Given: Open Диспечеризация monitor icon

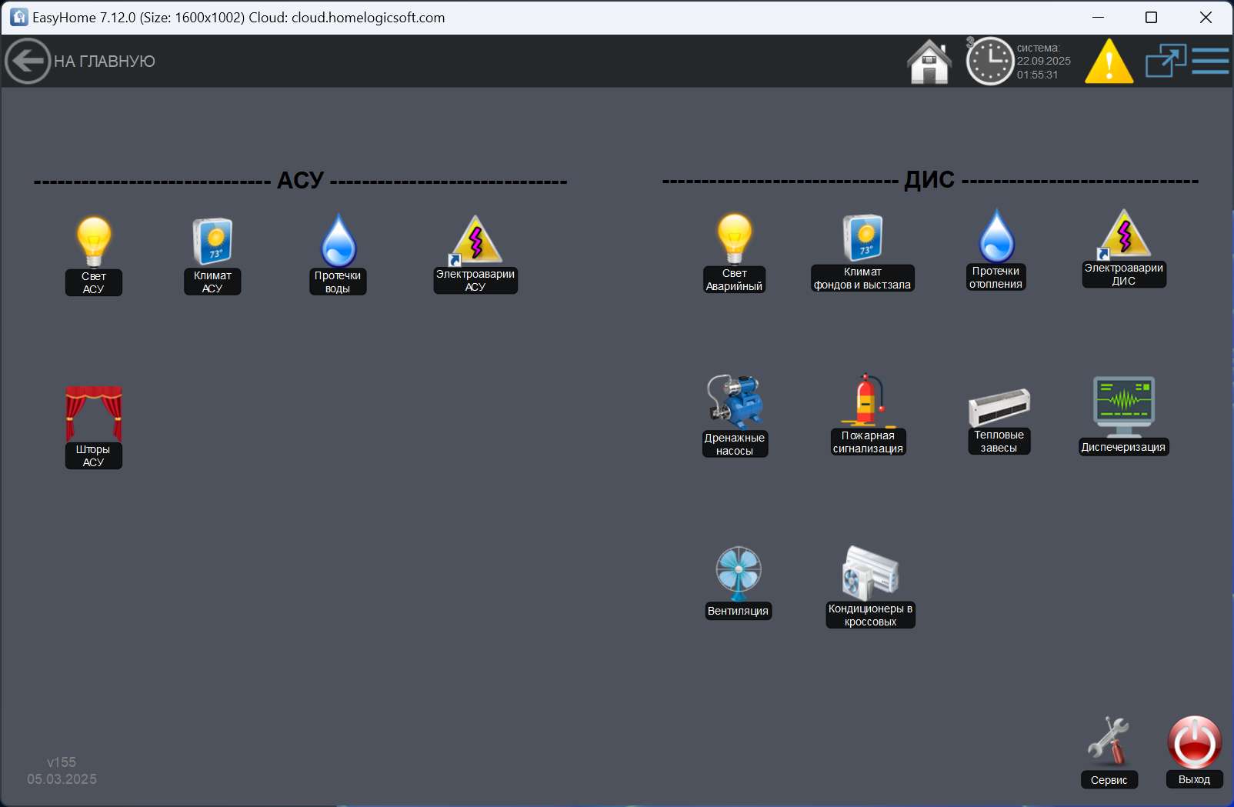Looking at the screenshot, I should pyautogui.click(x=1123, y=406).
